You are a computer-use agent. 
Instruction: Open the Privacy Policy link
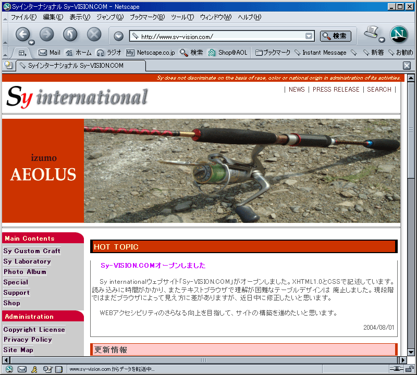28,340
